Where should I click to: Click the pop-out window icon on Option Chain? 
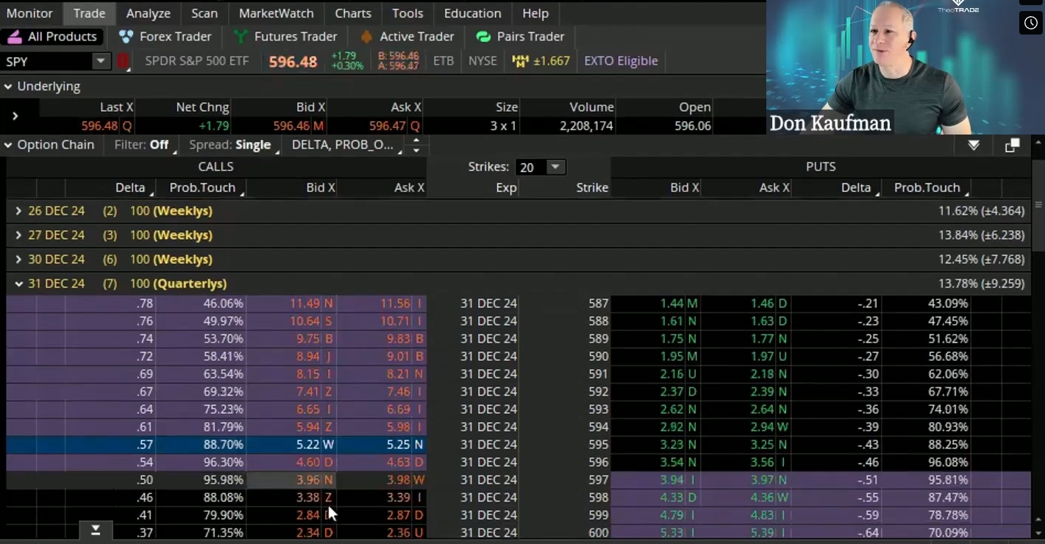point(1012,146)
